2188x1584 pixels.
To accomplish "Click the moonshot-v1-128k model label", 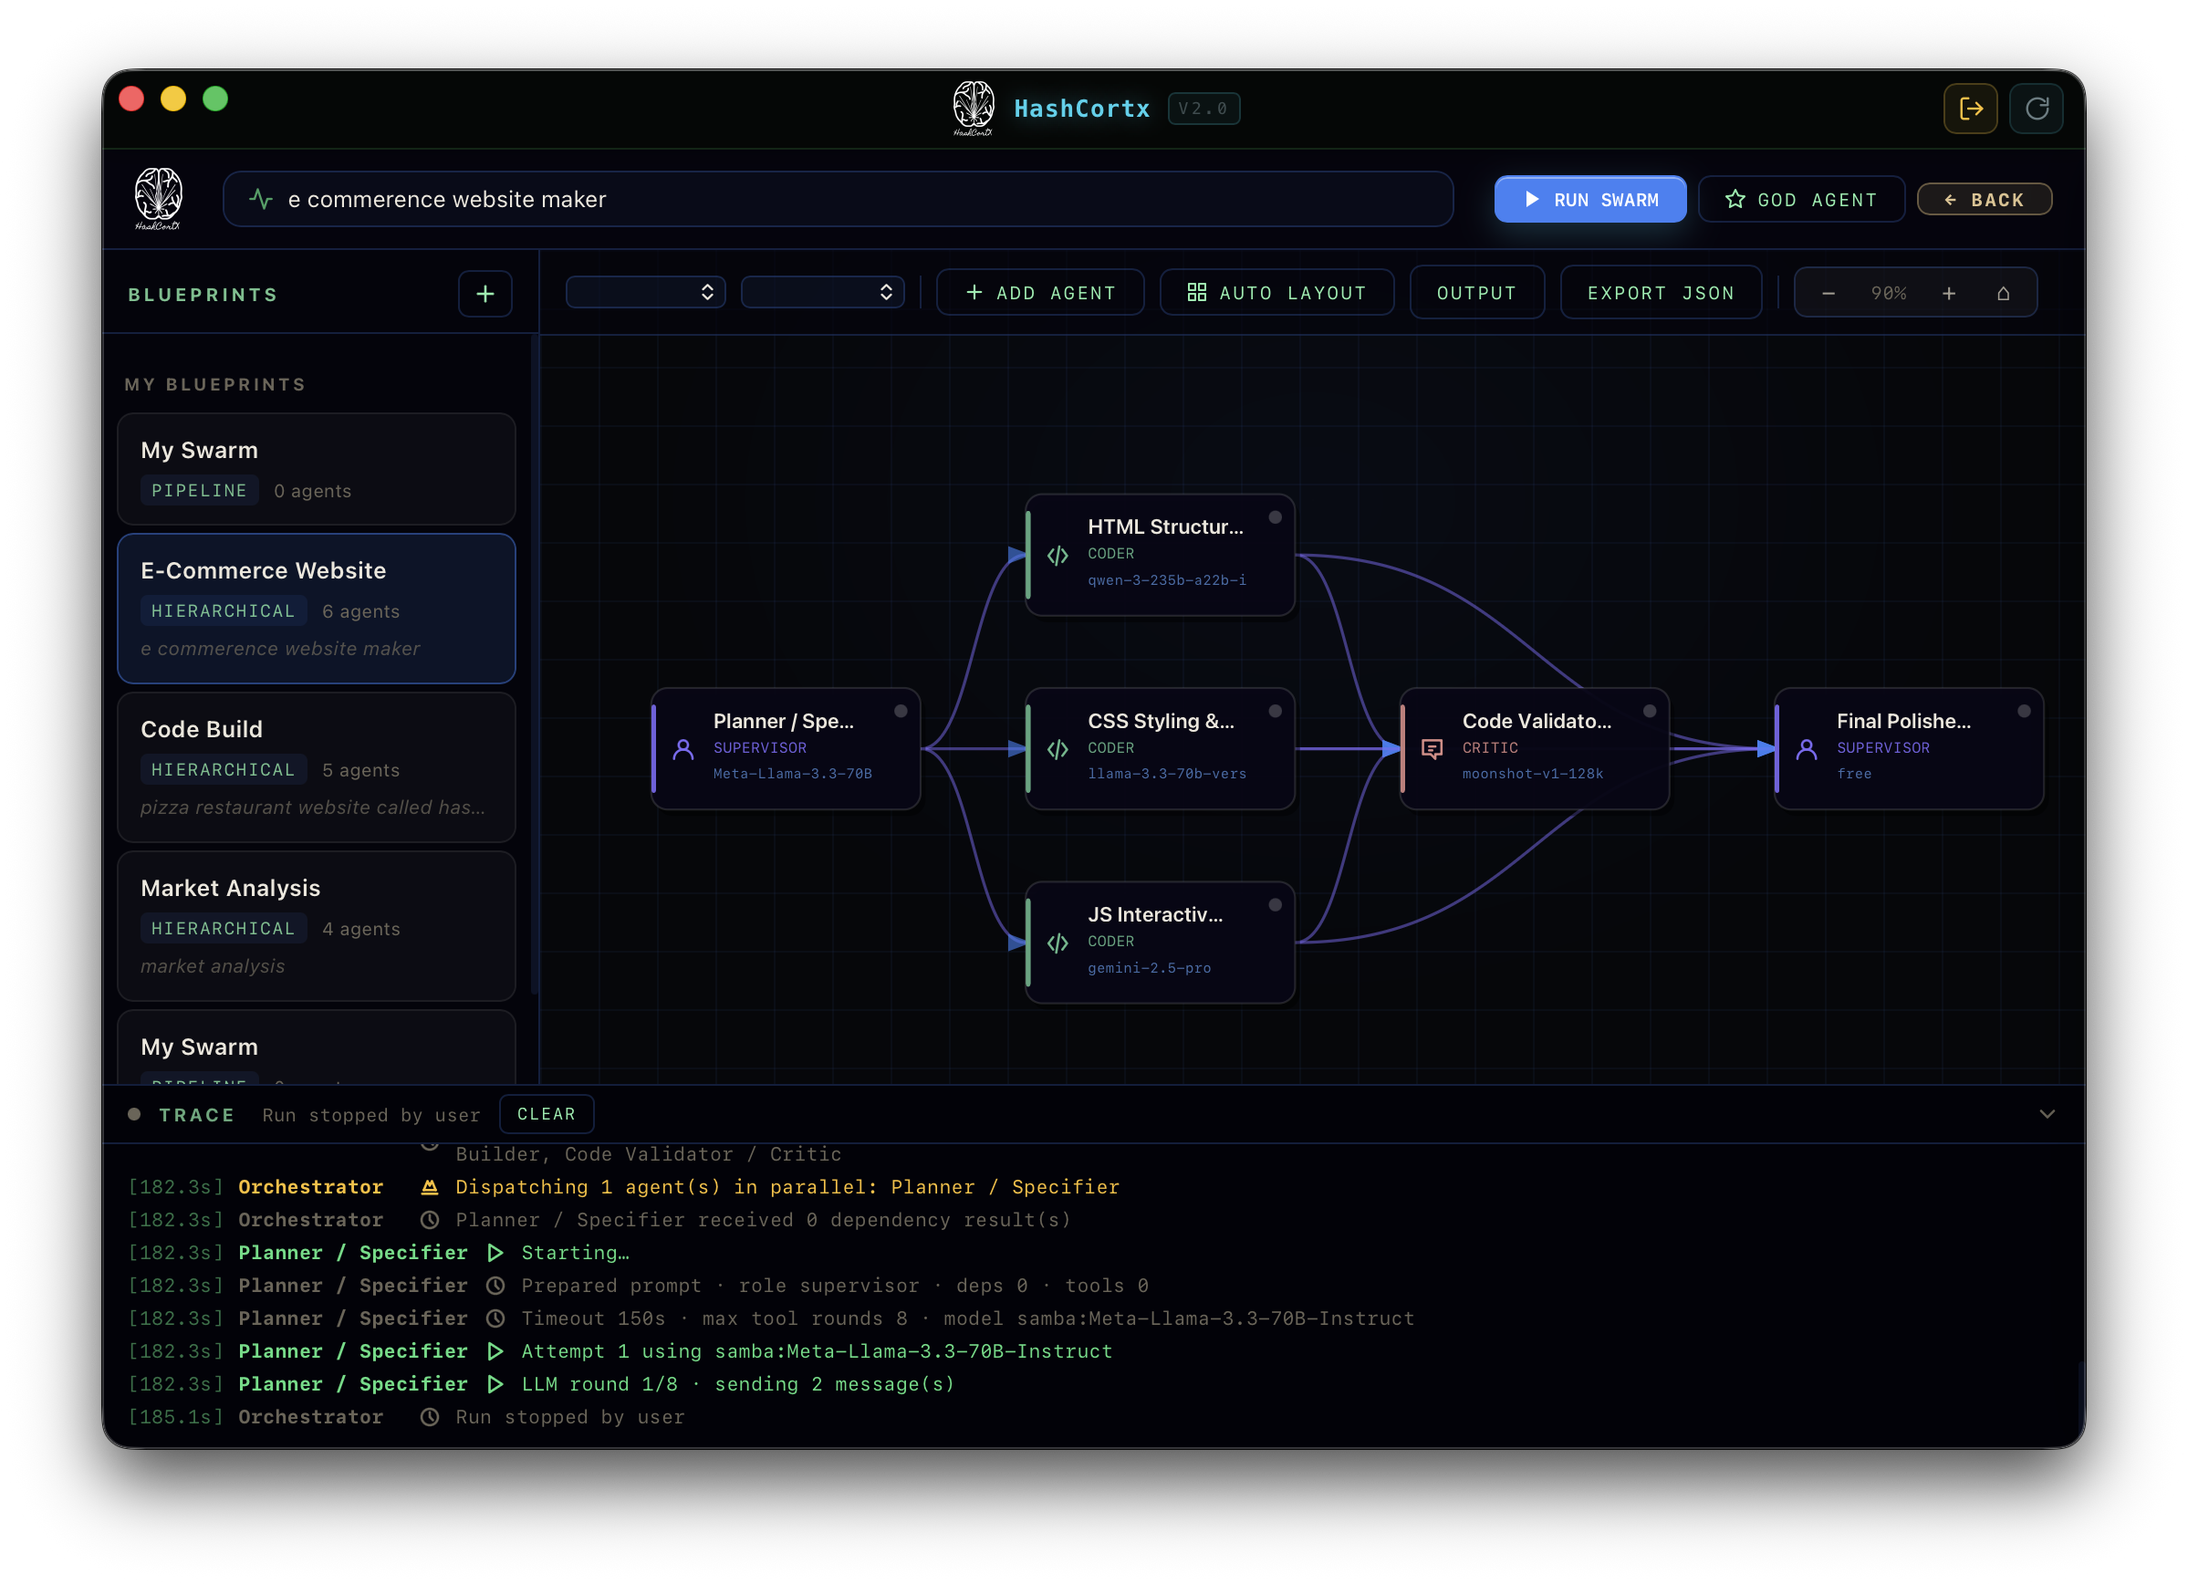I will 1532,774.
